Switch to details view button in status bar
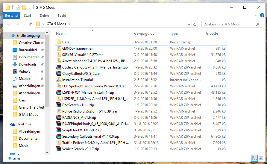The width and height of the screenshot is (267, 164). point(255,158)
